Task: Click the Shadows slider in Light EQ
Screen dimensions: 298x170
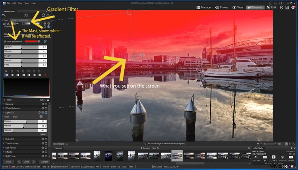Action: [21, 121]
